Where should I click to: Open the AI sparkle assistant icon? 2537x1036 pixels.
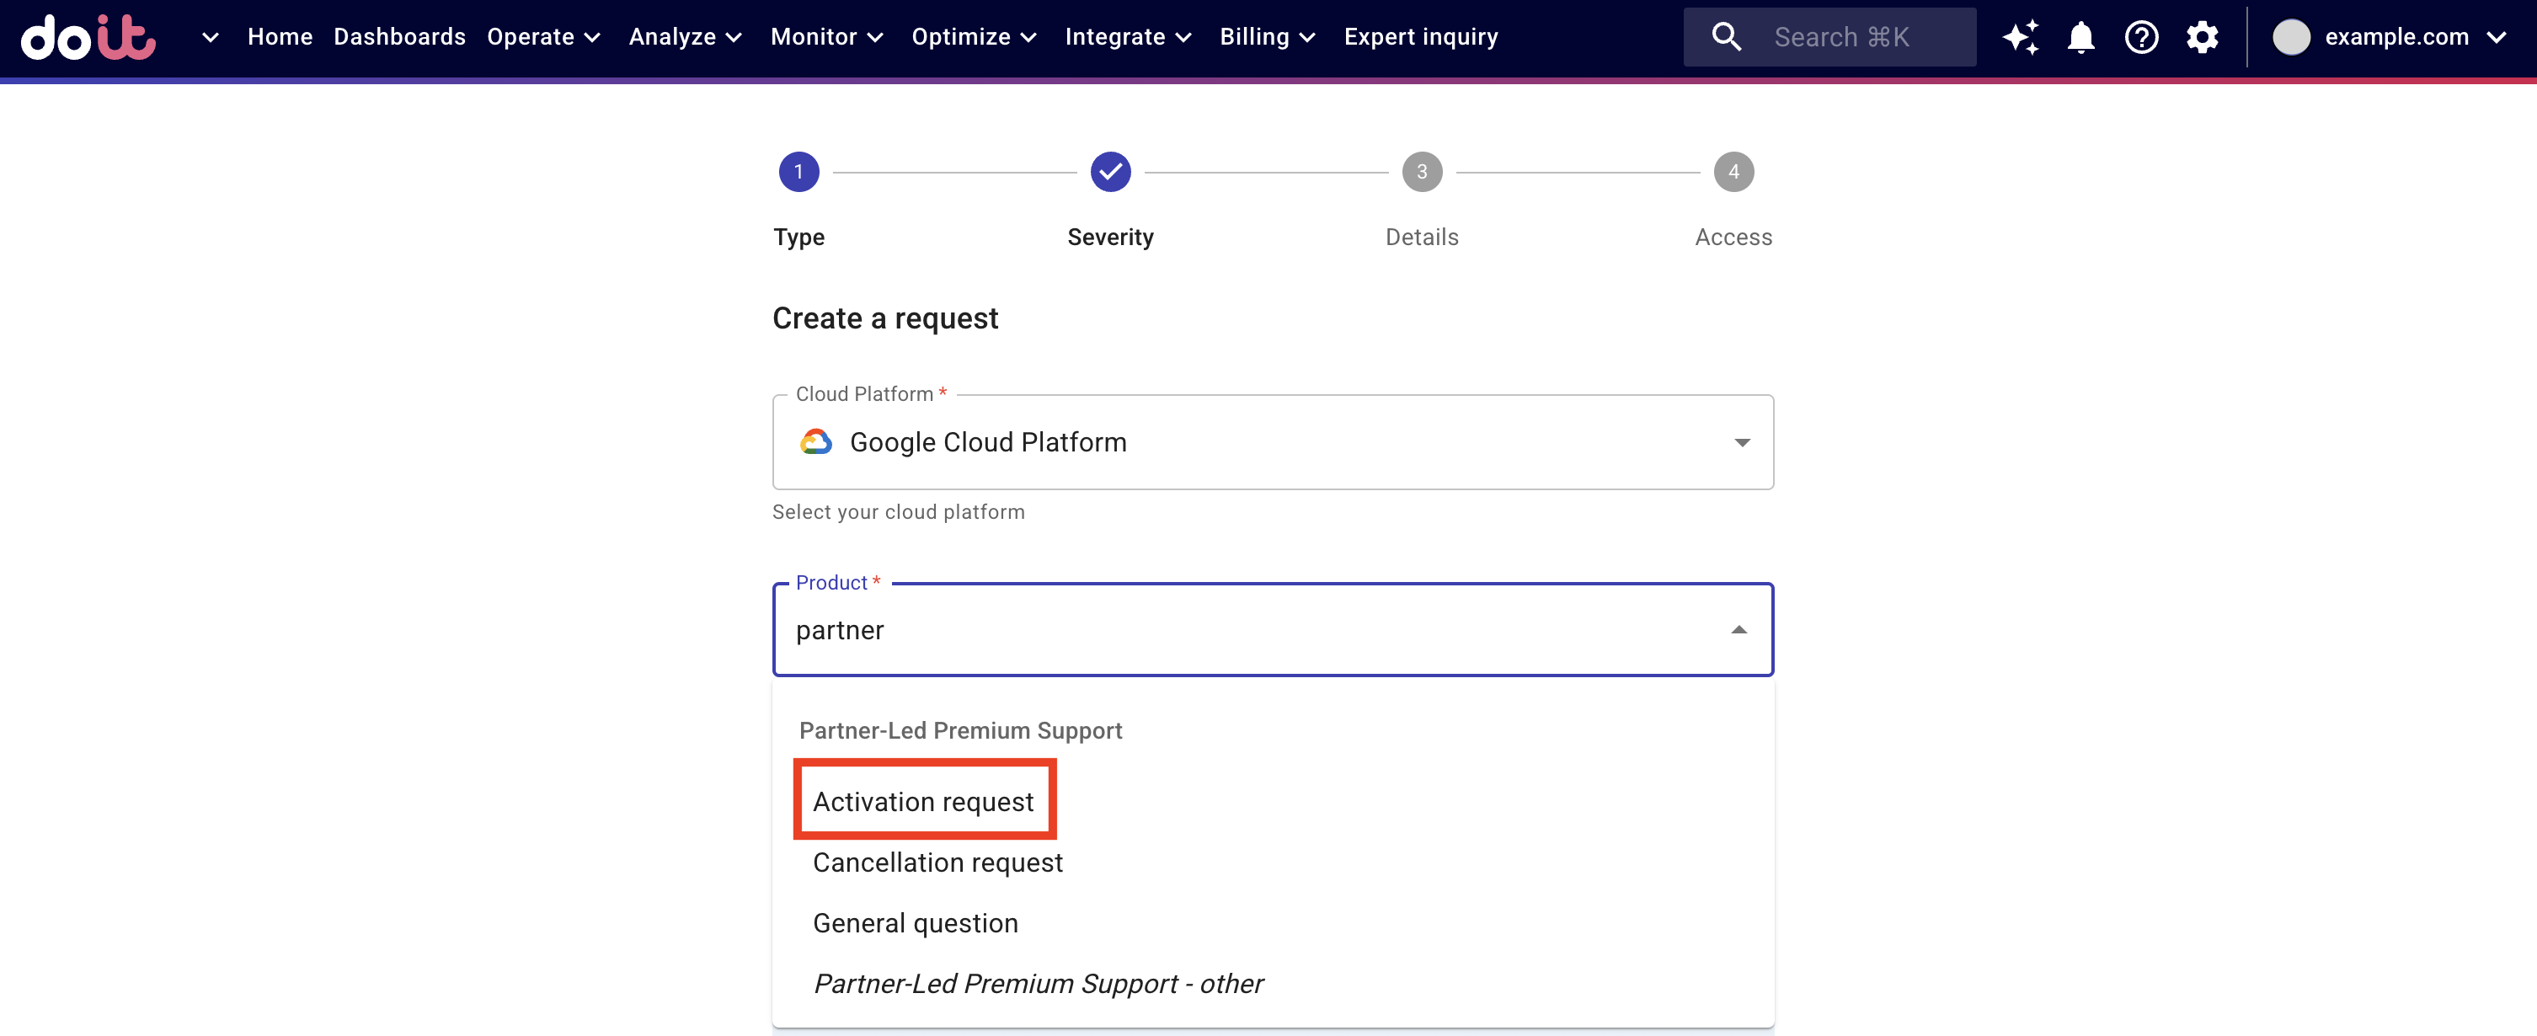point(2020,37)
